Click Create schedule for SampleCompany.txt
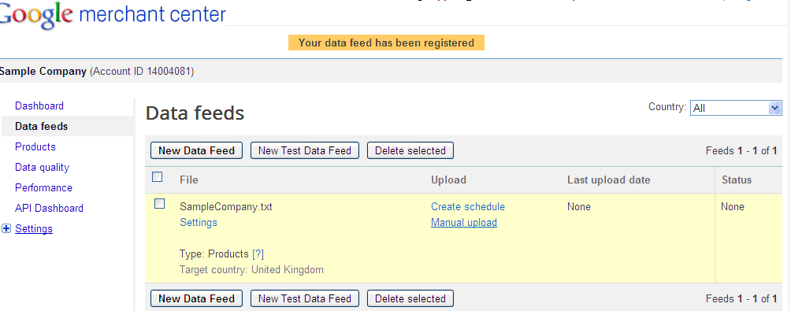This screenshot has width=791, height=311. pyautogui.click(x=468, y=206)
